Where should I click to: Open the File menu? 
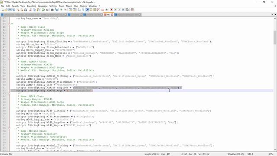[x=3, y=6]
